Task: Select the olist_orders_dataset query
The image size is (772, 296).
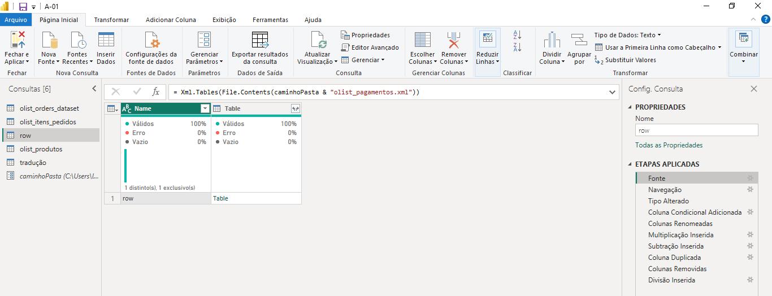Action: [x=51, y=108]
